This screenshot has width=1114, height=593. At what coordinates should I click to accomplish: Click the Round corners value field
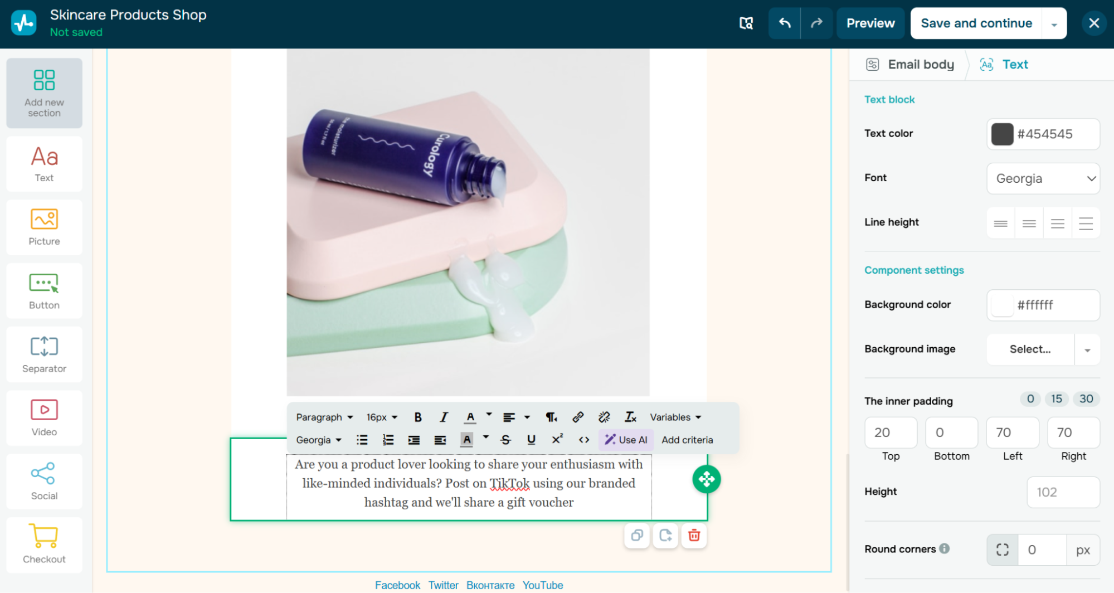pyautogui.click(x=1042, y=550)
